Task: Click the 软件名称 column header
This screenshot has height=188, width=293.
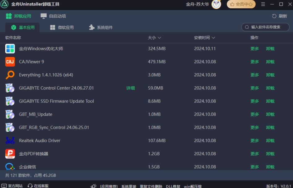Action: pos(13,38)
